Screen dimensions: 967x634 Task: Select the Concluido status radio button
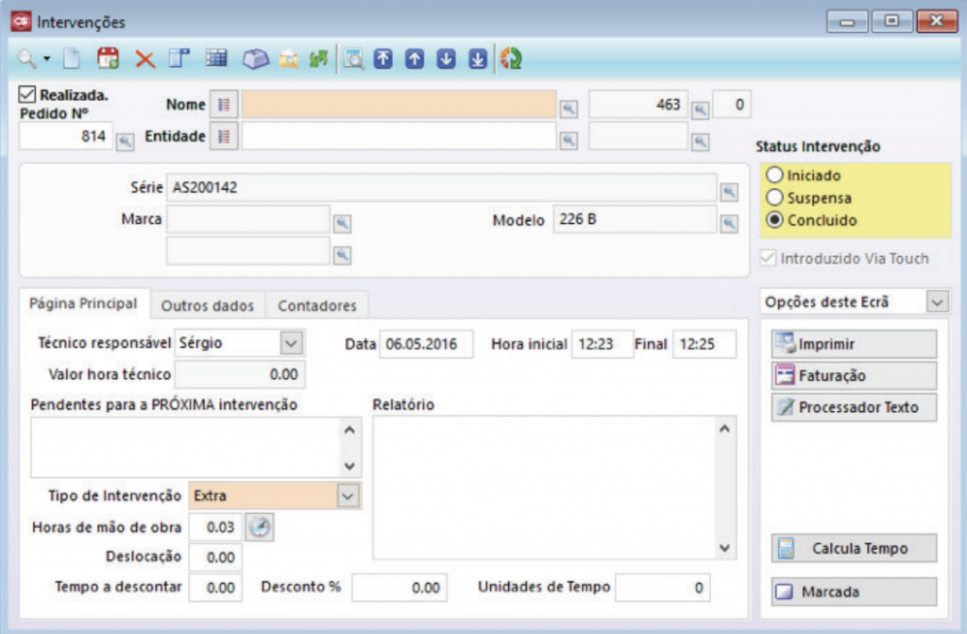pyautogui.click(x=774, y=220)
